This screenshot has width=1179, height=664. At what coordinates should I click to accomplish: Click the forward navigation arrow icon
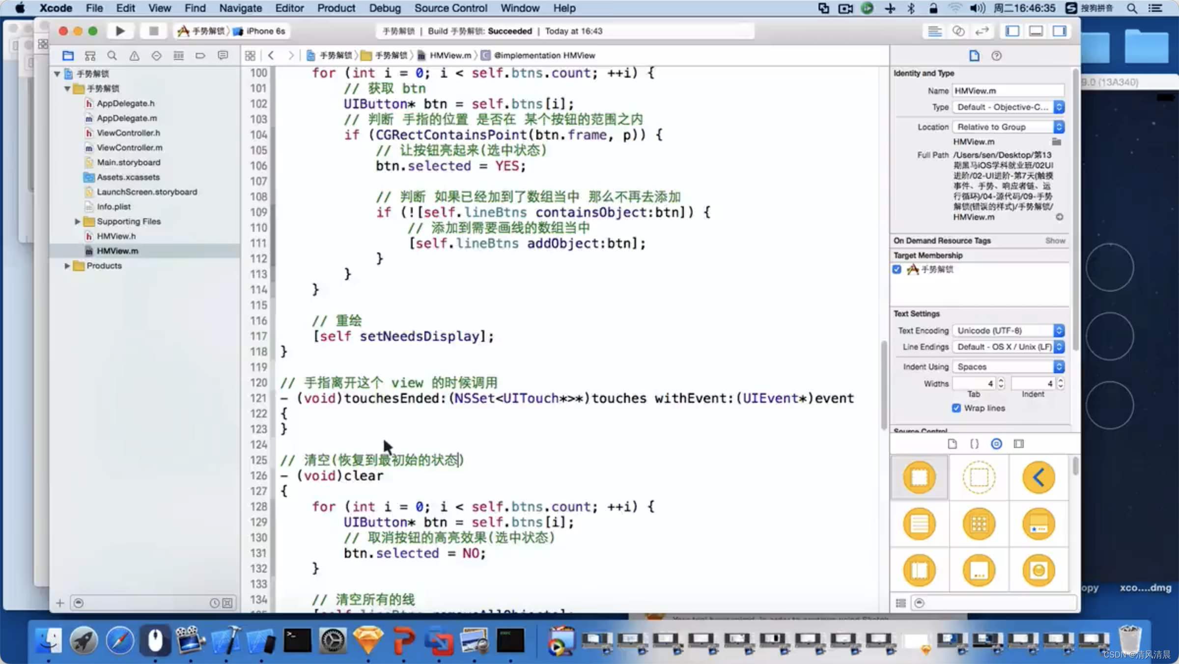tap(289, 54)
